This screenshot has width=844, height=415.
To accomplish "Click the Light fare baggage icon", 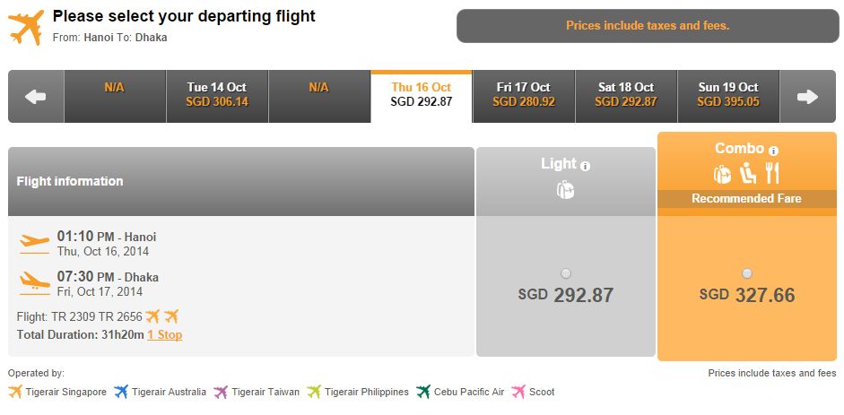I will 565,190.
